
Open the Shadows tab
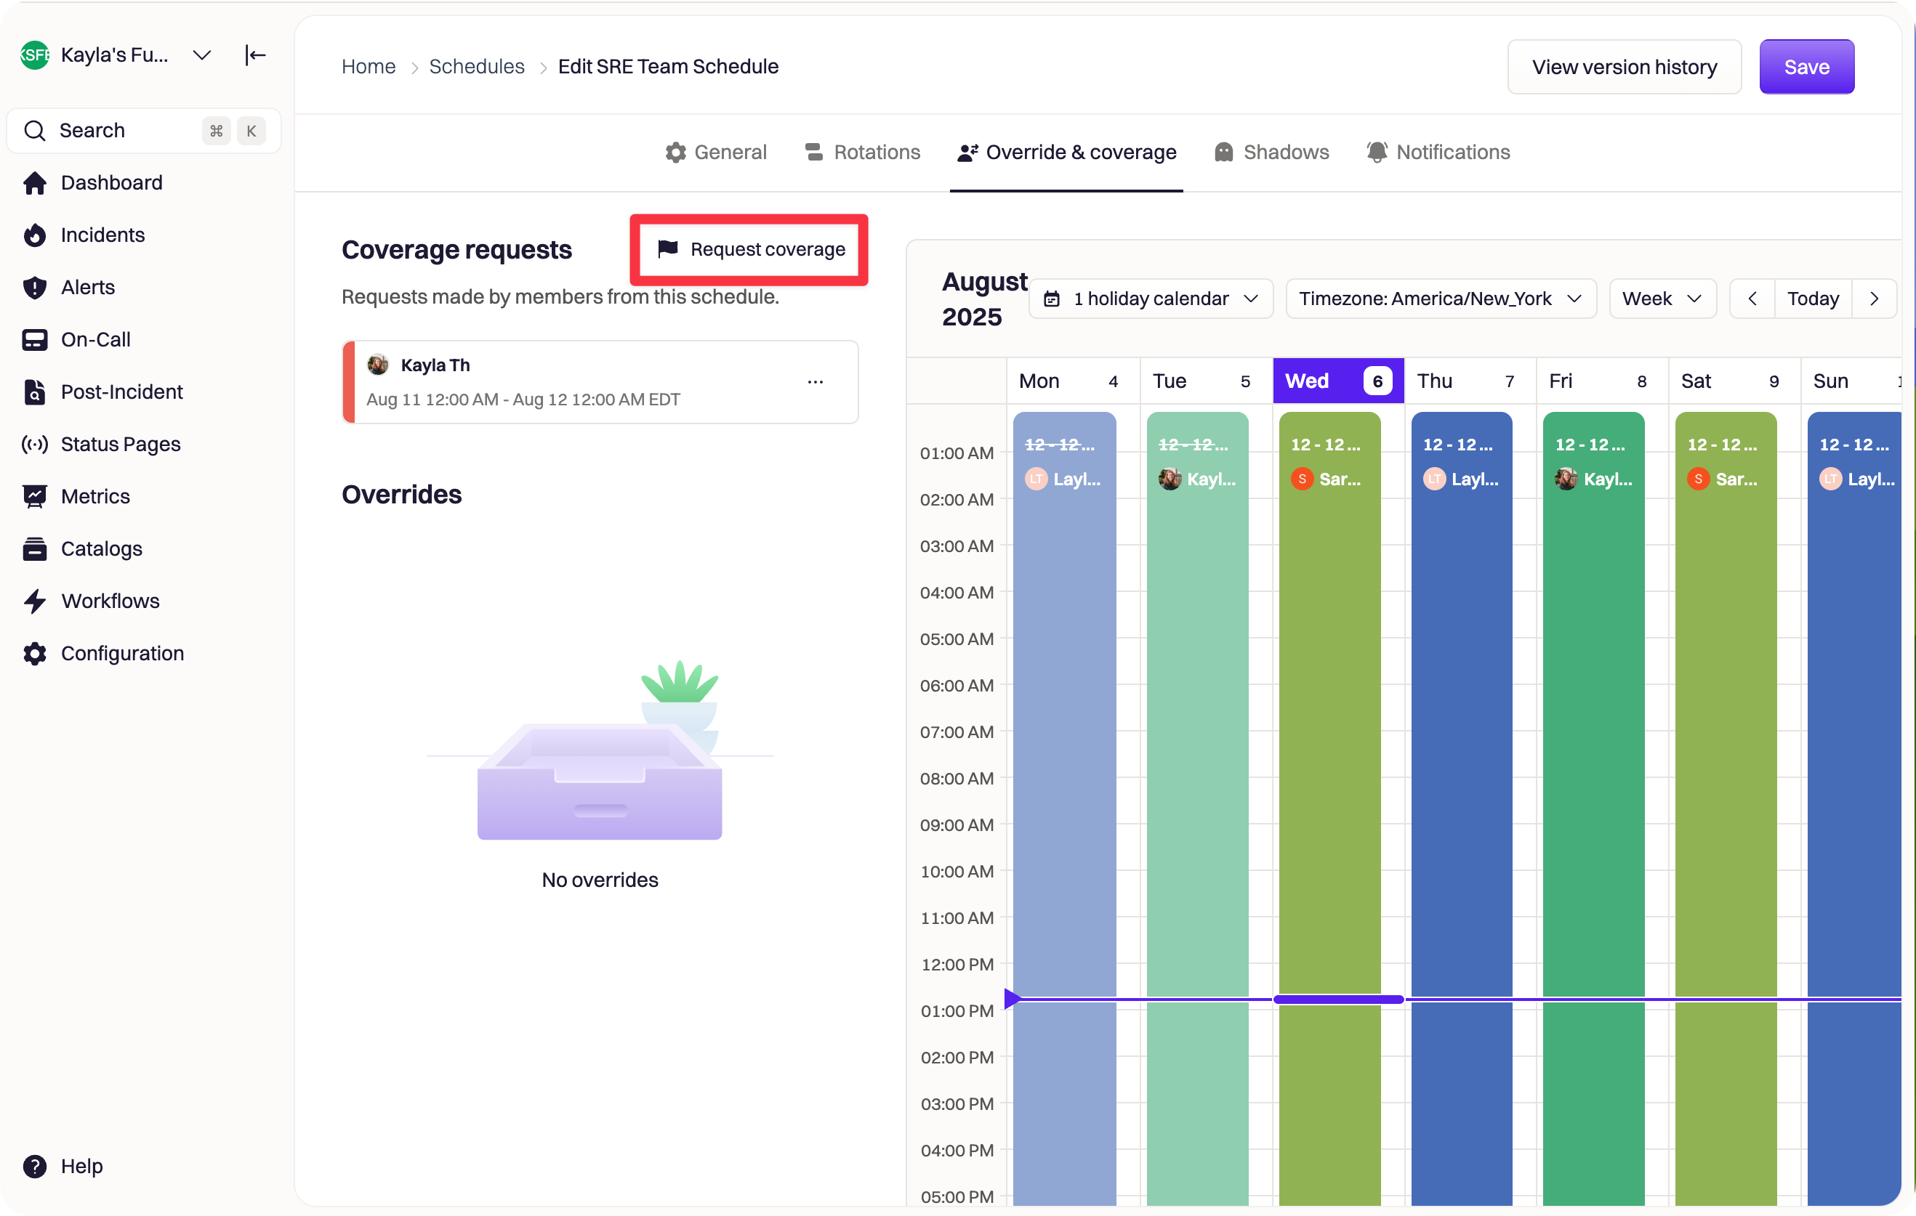[1271, 152]
